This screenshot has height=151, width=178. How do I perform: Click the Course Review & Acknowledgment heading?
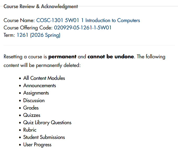(x=41, y=7)
